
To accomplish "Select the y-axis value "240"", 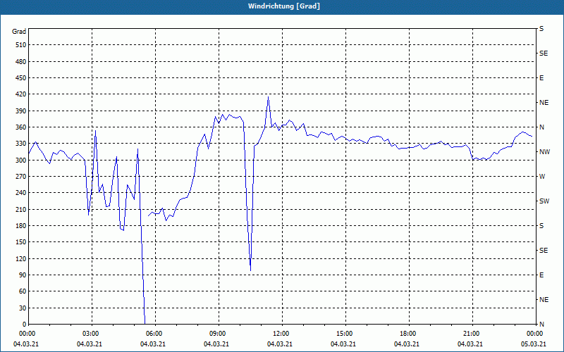I will coord(21,193).
